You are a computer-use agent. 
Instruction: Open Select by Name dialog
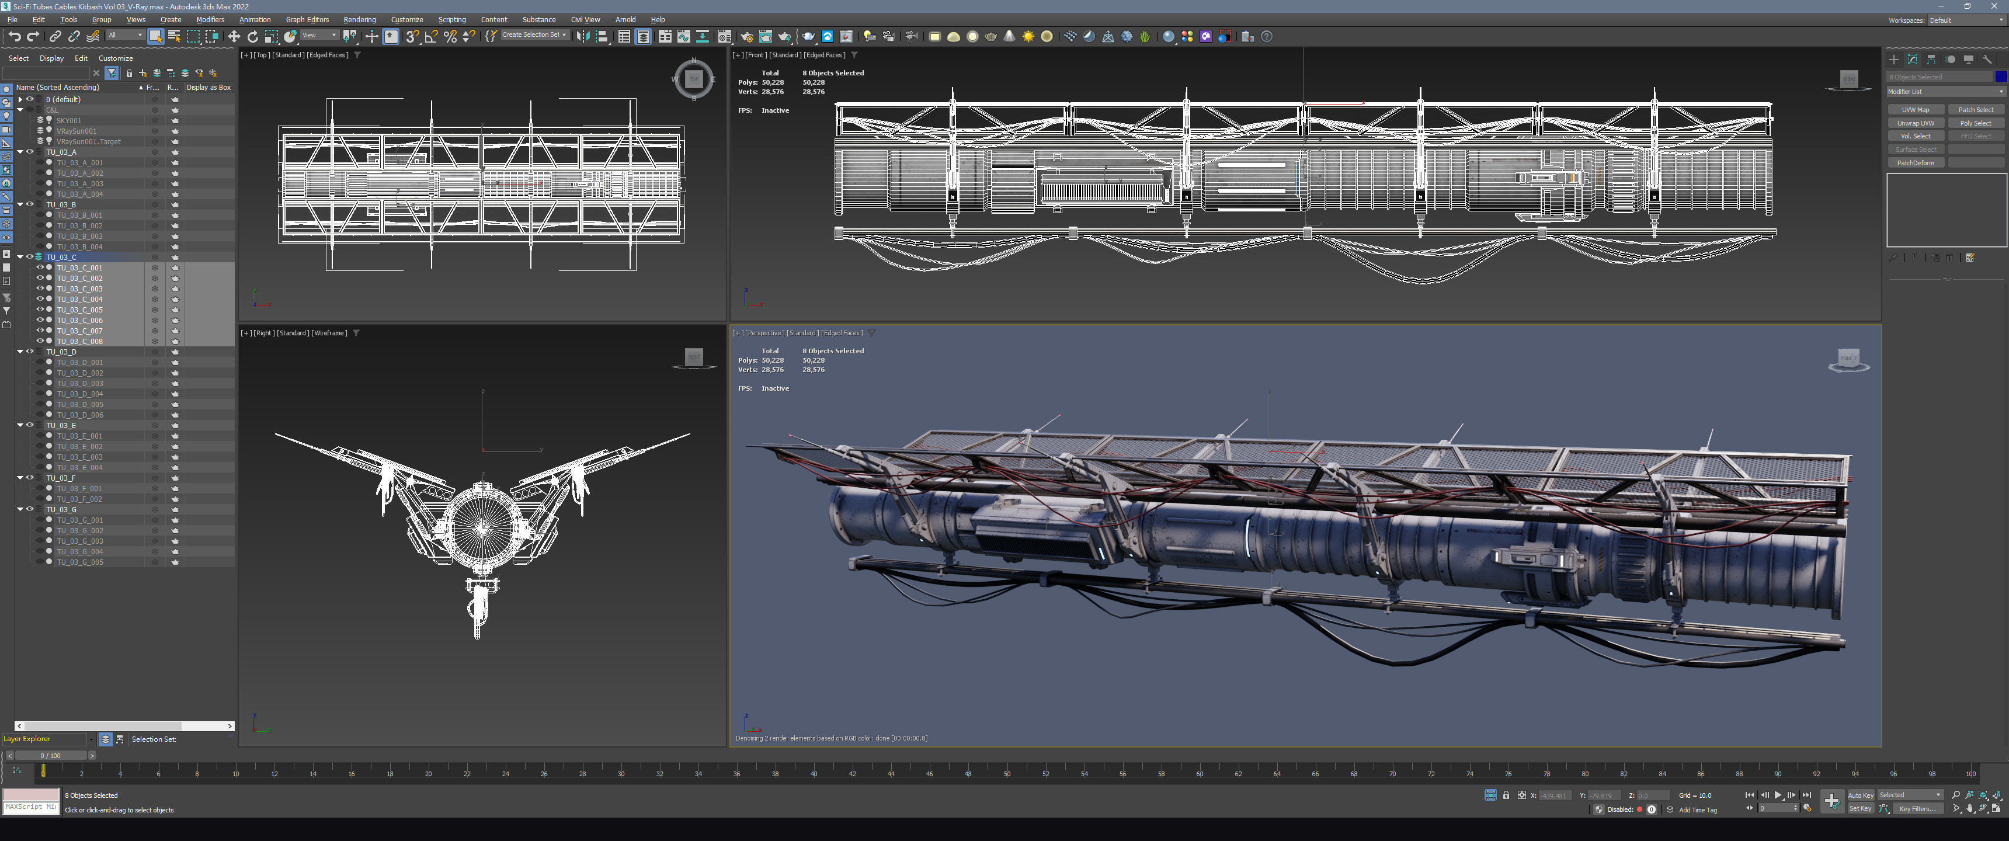[174, 36]
